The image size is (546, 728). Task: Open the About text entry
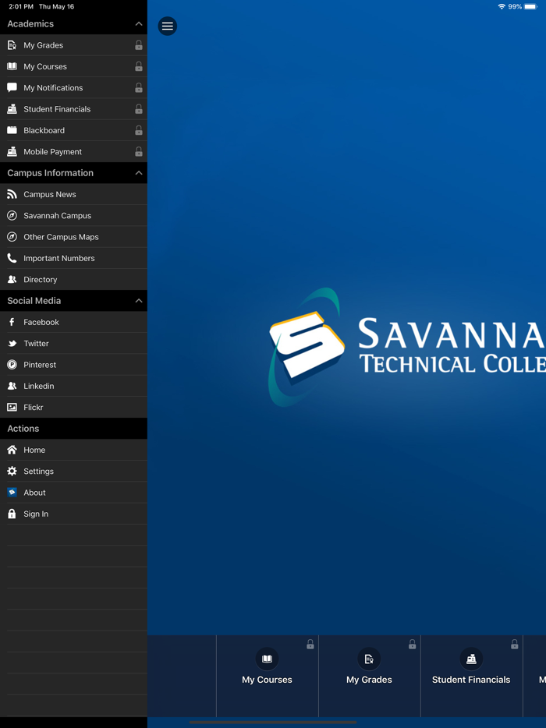(x=34, y=493)
